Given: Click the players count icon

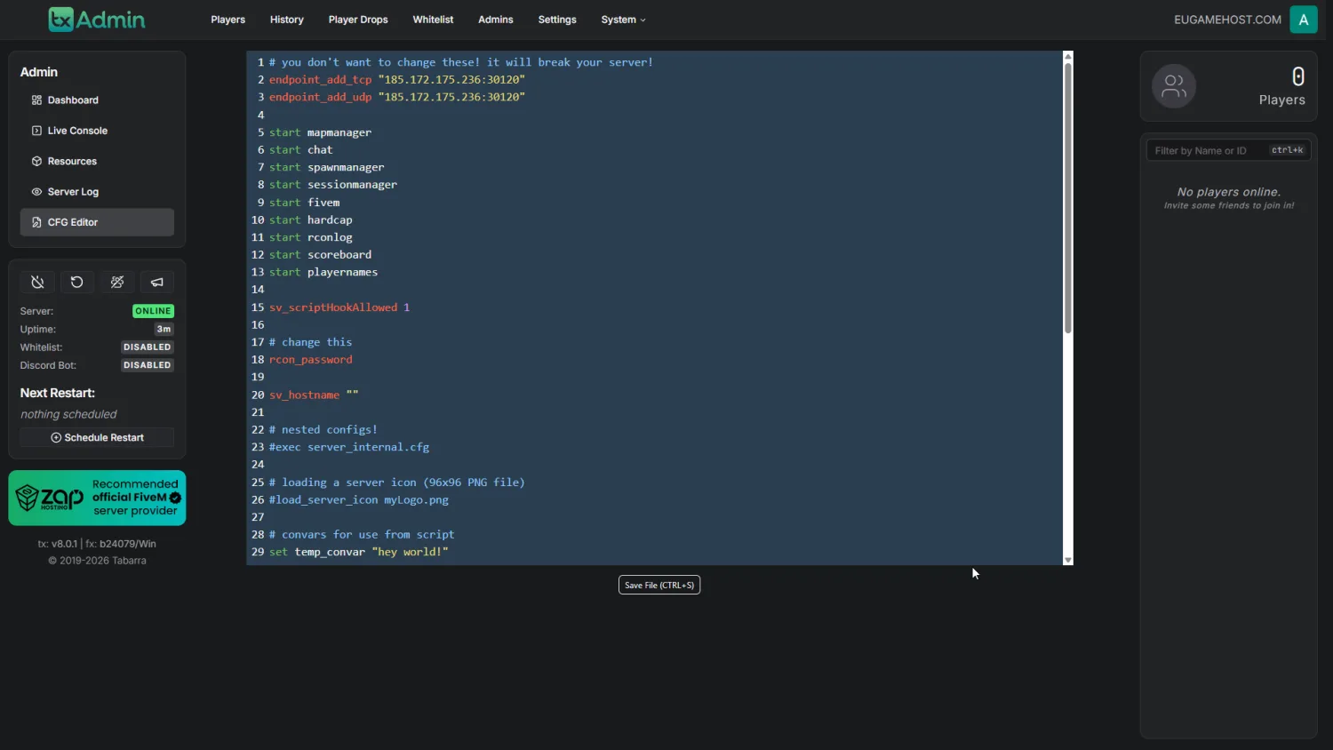Looking at the screenshot, I should point(1174,86).
